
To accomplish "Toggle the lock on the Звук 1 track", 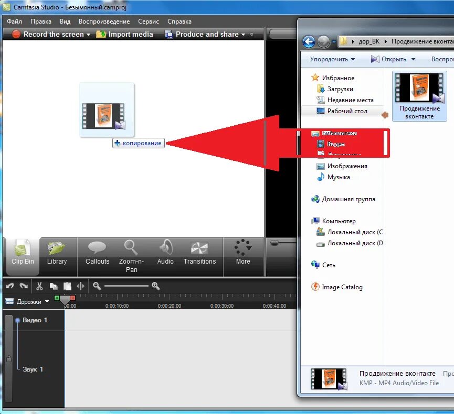I will click(9, 359).
